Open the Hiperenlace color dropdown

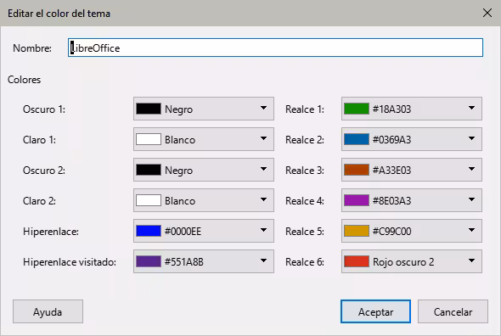point(204,231)
